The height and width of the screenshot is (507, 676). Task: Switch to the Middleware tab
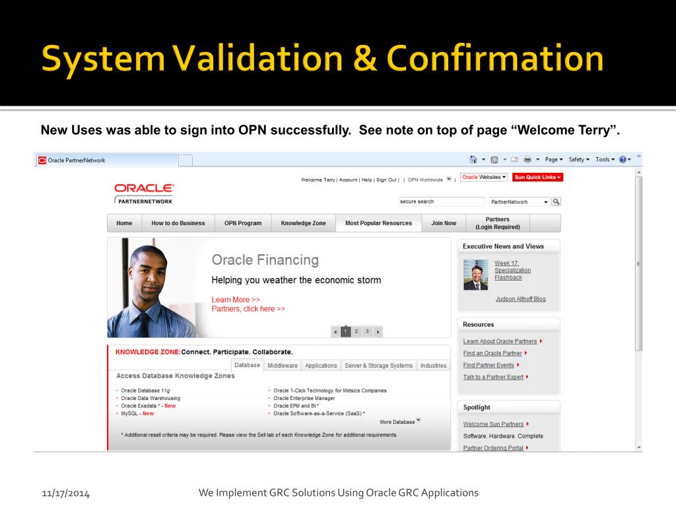tap(283, 365)
